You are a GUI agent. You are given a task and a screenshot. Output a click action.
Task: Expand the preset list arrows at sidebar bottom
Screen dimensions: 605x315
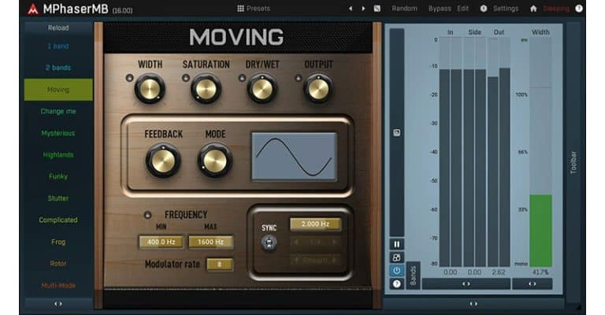(x=58, y=304)
